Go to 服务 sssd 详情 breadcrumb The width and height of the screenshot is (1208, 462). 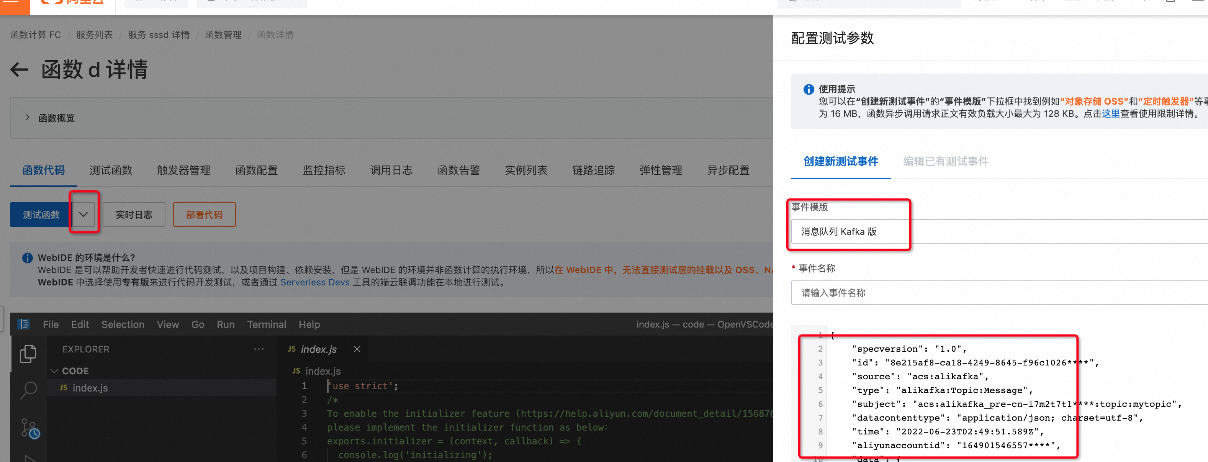point(159,35)
